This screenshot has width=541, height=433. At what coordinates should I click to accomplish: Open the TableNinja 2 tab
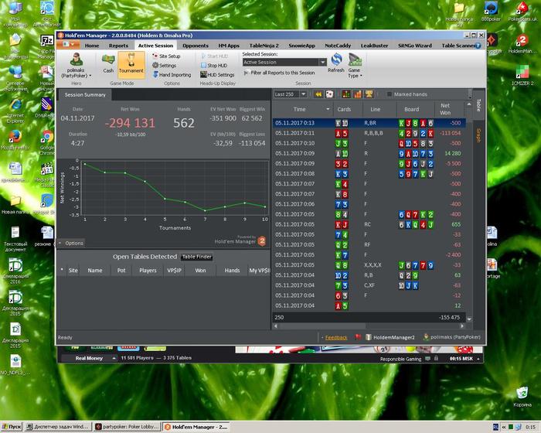[264, 46]
